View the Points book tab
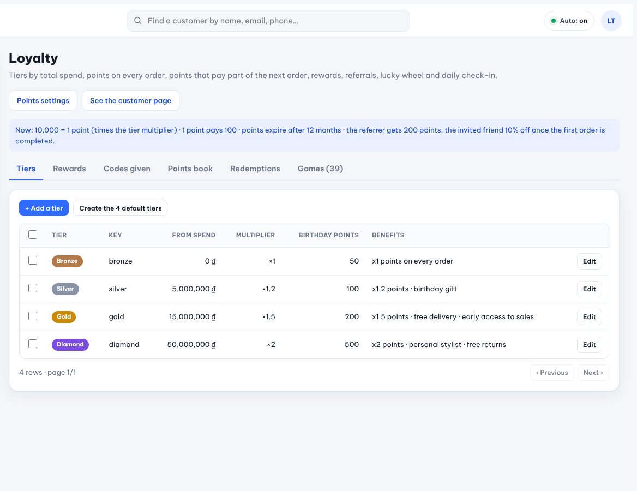This screenshot has width=637, height=491. [x=190, y=169]
